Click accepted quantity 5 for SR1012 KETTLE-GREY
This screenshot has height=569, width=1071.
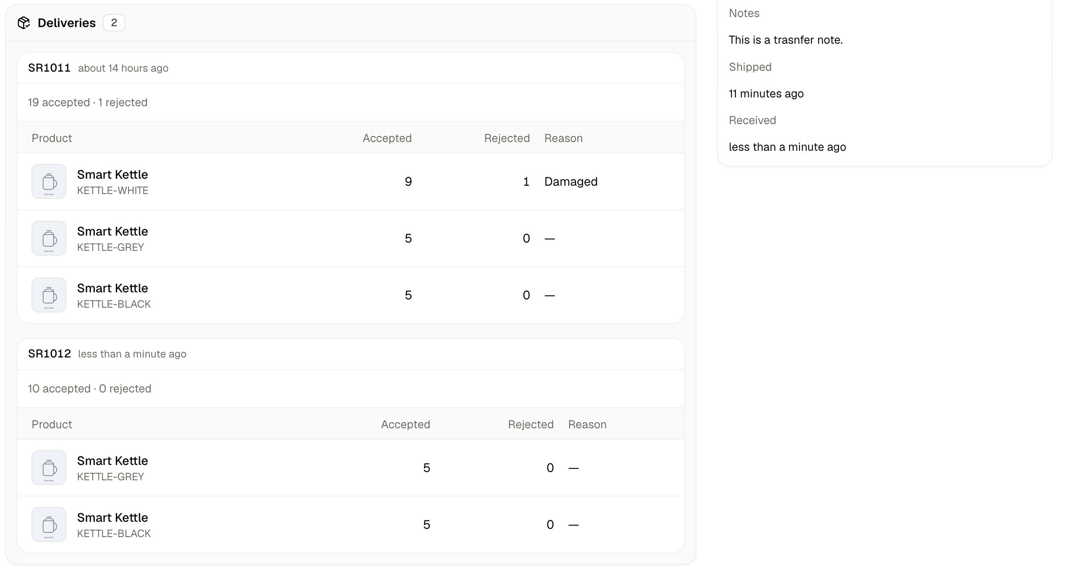click(x=427, y=468)
